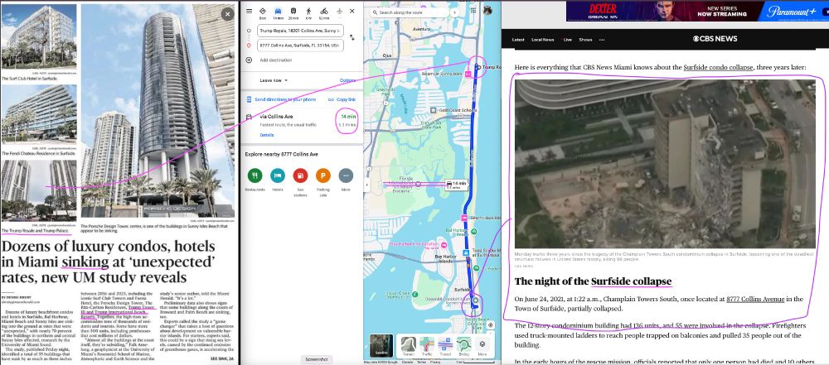Open the Google apps grid
Viewport: 829px width, 365px height.
click(473, 11)
